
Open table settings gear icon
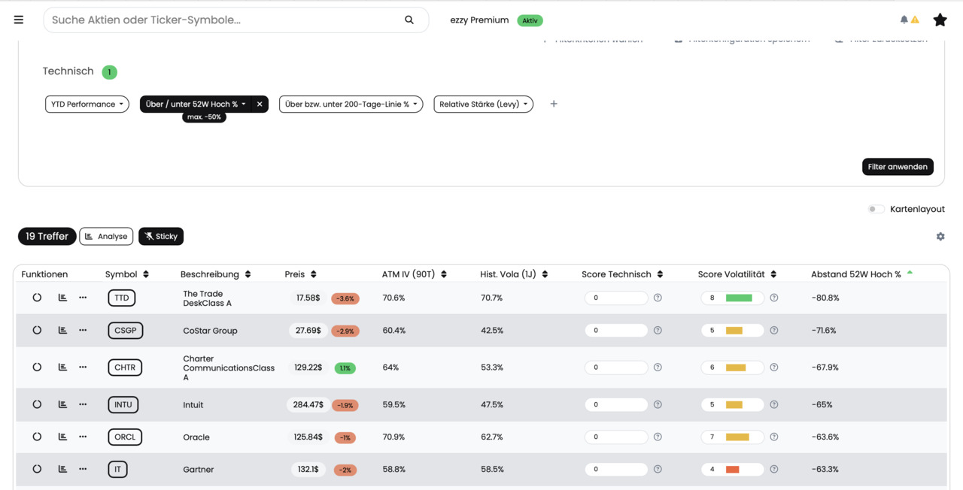tap(940, 237)
